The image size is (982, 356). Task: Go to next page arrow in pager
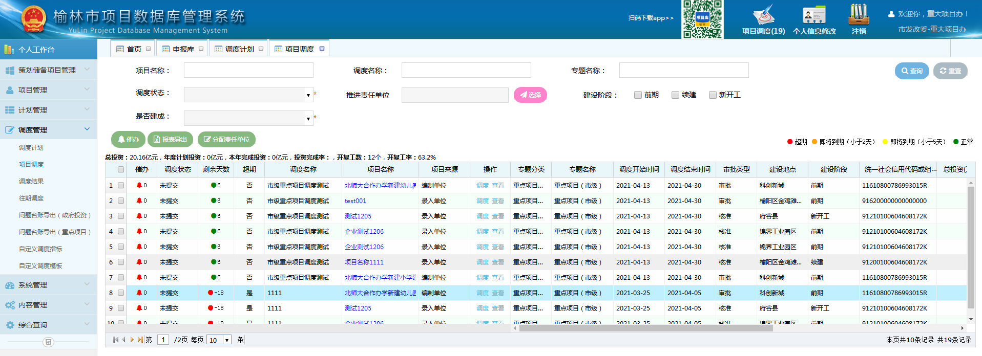click(x=132, y=340)
